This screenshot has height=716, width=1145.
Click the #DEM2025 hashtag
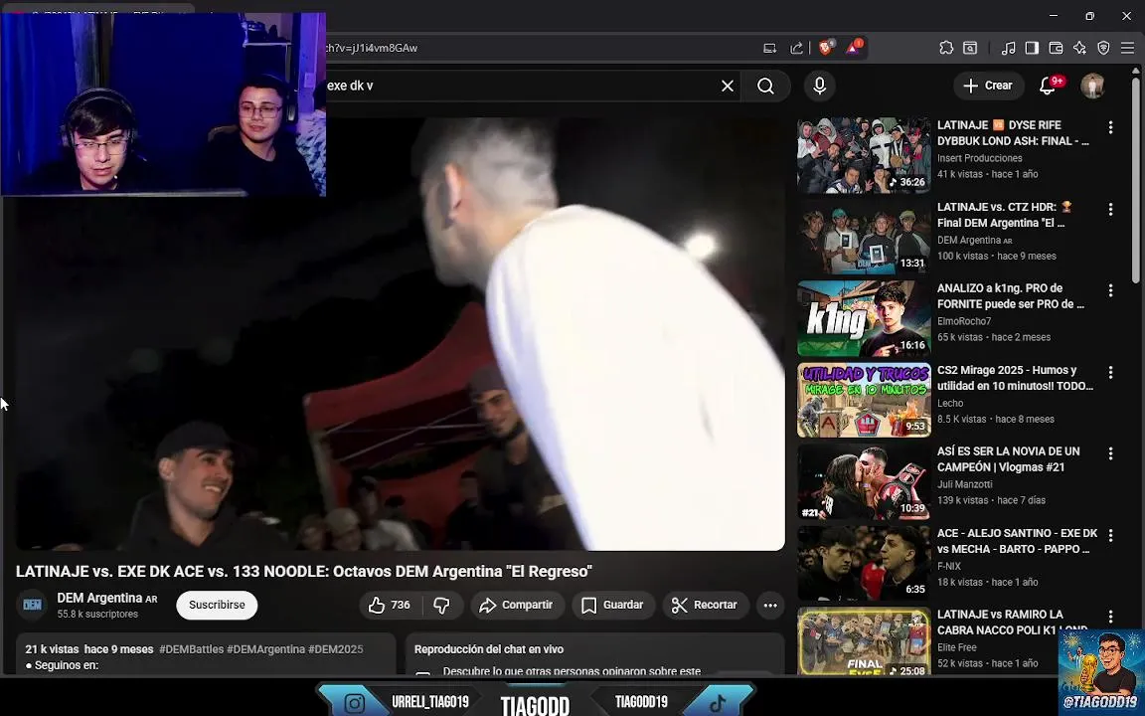[335, 648]
